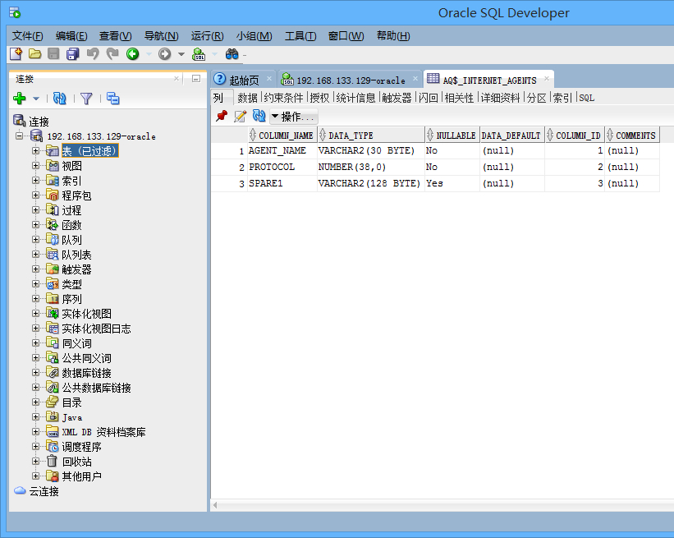Open the 运行(R) menu
Screen dimensions: 674x538
coord(207,36)
